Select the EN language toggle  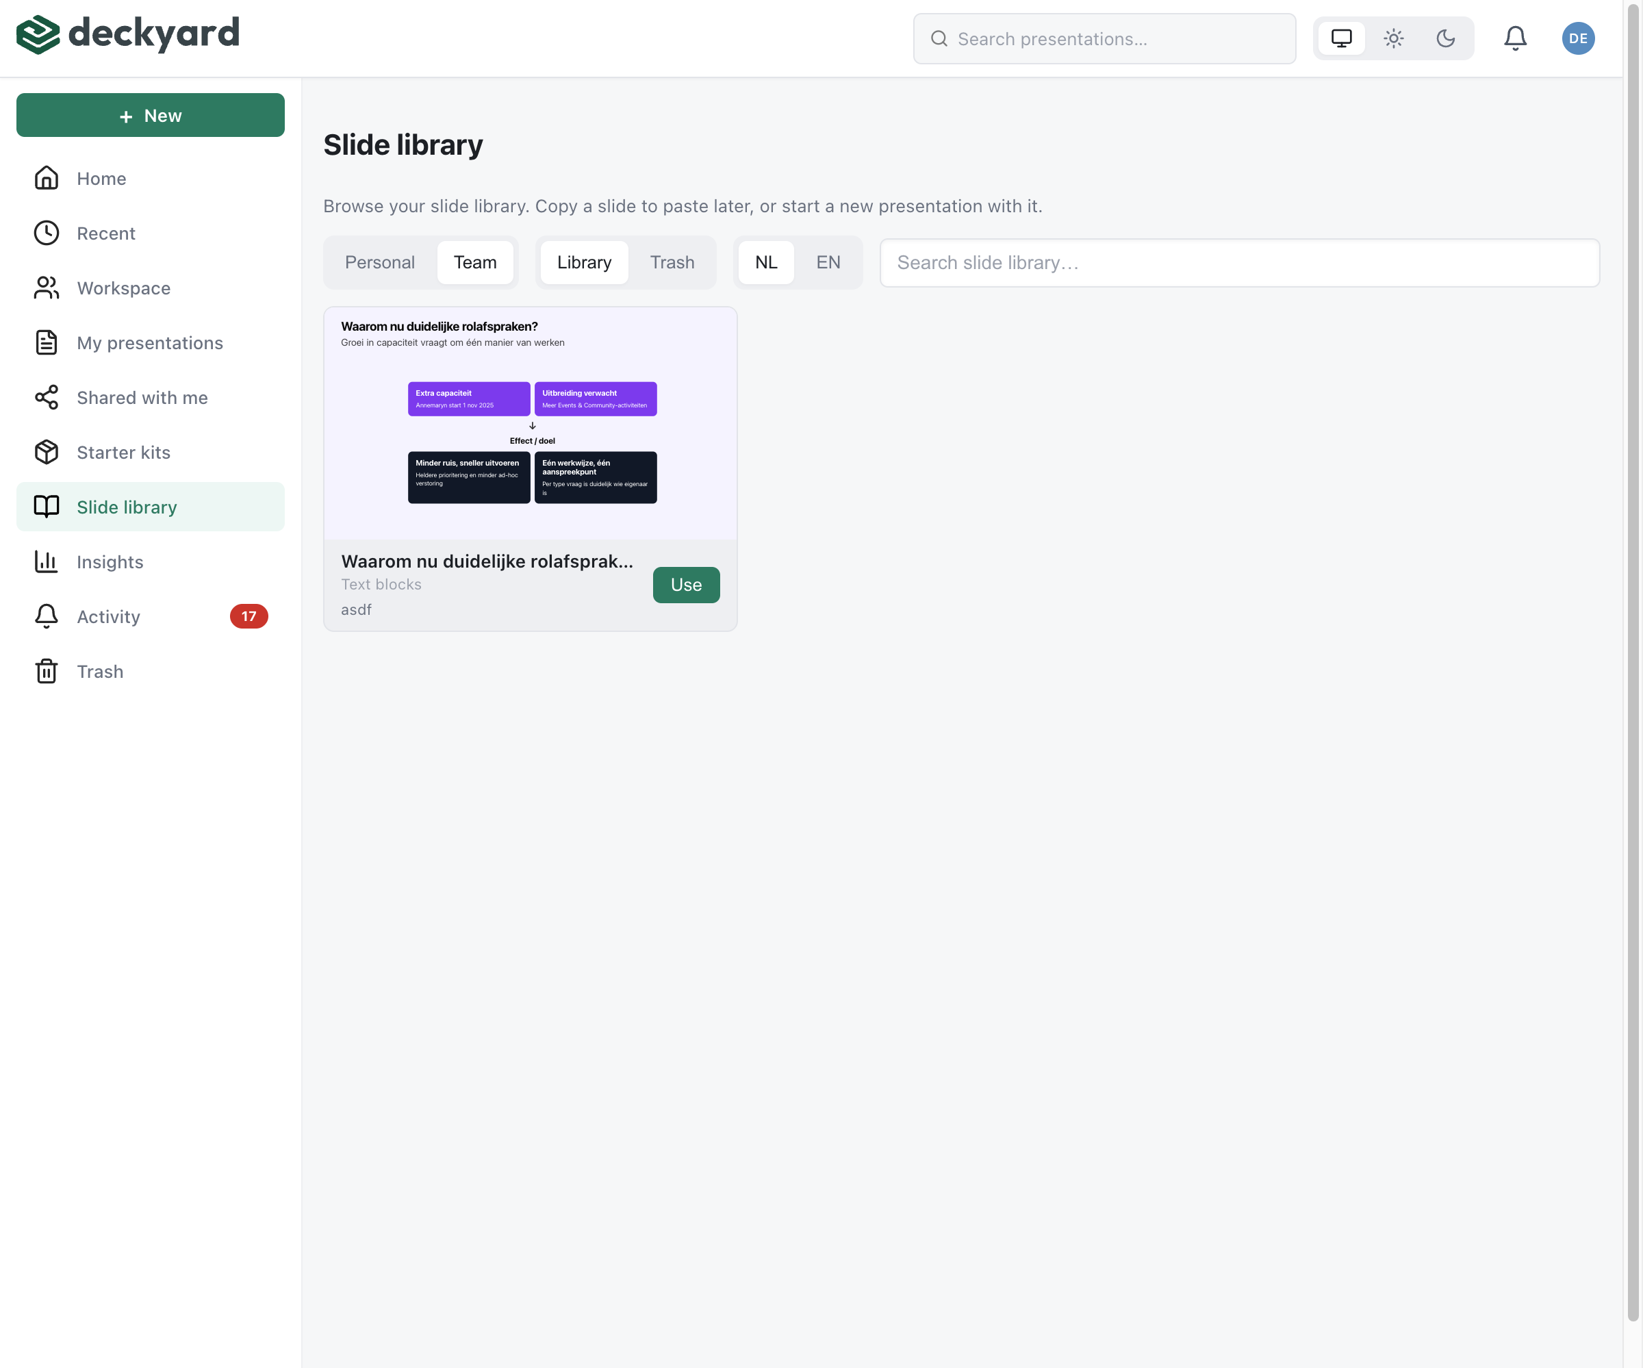point(828,263)
